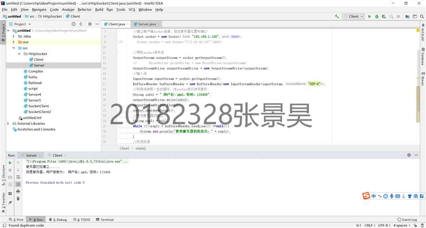The width and height of the screenshot is (426, 228).
Task: Toggle scroll to end icon in Run console
Action: 18,184
